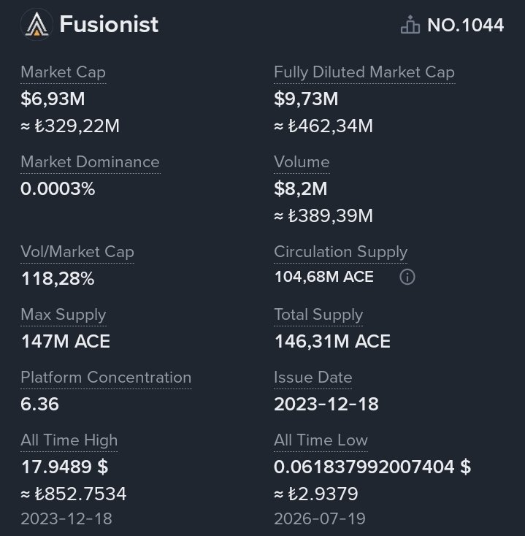Click the Circulation Supply label
This screenshot has height=536, width=525.
341,252
